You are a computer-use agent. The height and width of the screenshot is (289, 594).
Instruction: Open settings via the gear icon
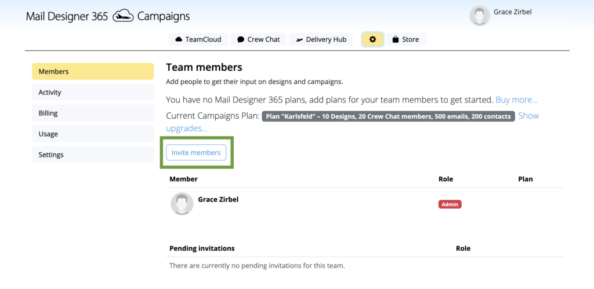pos(373,39)
